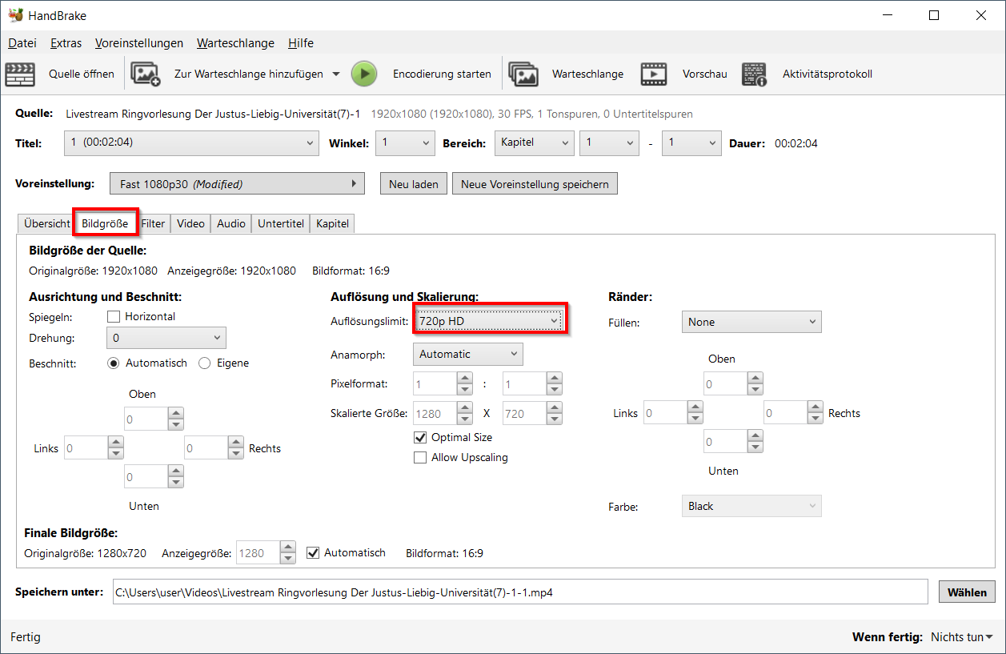1006x654 pixels.
Task: Click the HandBrake pineapple icon in title bar
Action: pos(15,16)
